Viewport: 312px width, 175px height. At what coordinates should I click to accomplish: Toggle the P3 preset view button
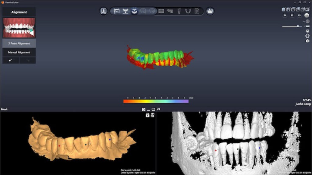tap(300, 15)
